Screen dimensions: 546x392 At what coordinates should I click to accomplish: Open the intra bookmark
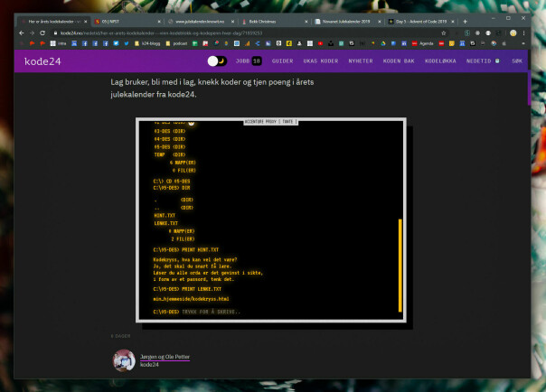58,43
